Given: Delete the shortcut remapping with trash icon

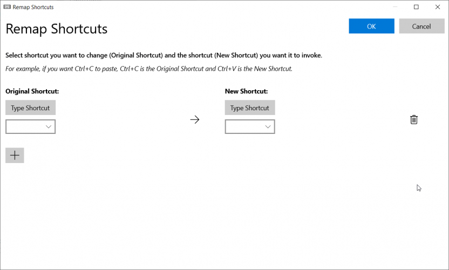Looking at the screenshot, I should click(414, 119).
